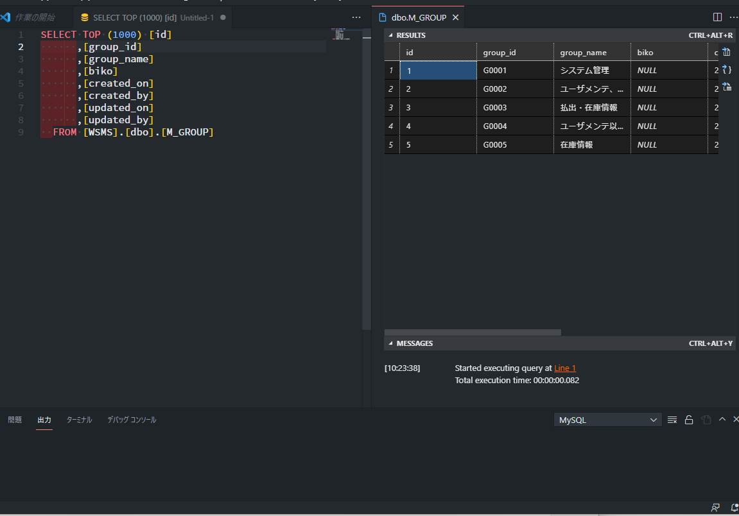This screenshot has height=516, width=739.
Task: Open the MySQL output channel dropdown
Action: click(607, 420)
